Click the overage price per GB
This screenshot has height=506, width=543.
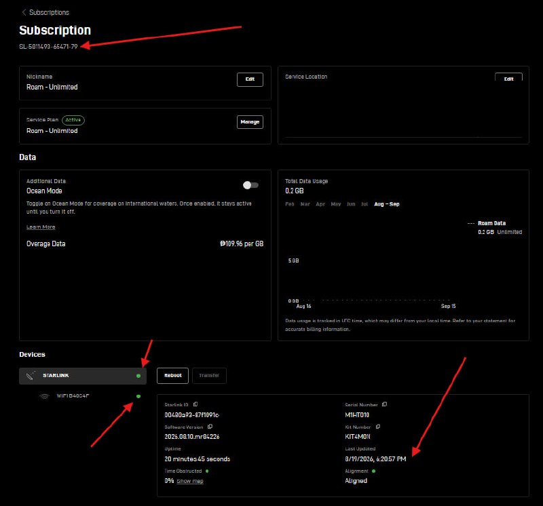click(x=242, y=244)
